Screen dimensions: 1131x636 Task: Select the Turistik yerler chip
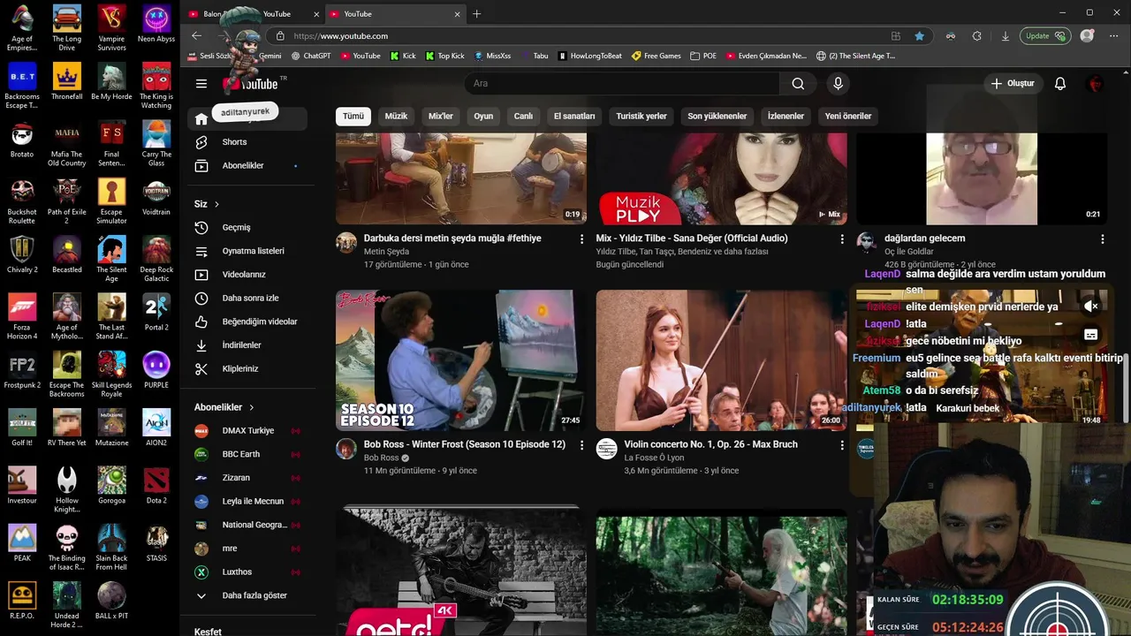[641, 116]
